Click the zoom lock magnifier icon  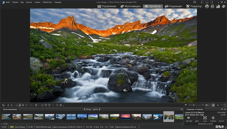click(x=218, y=105)
